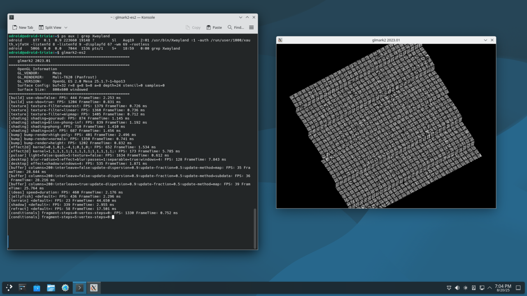The image size is (527, 296).
Task: Open KDE application launcher
Action: (x=9, y=288)
